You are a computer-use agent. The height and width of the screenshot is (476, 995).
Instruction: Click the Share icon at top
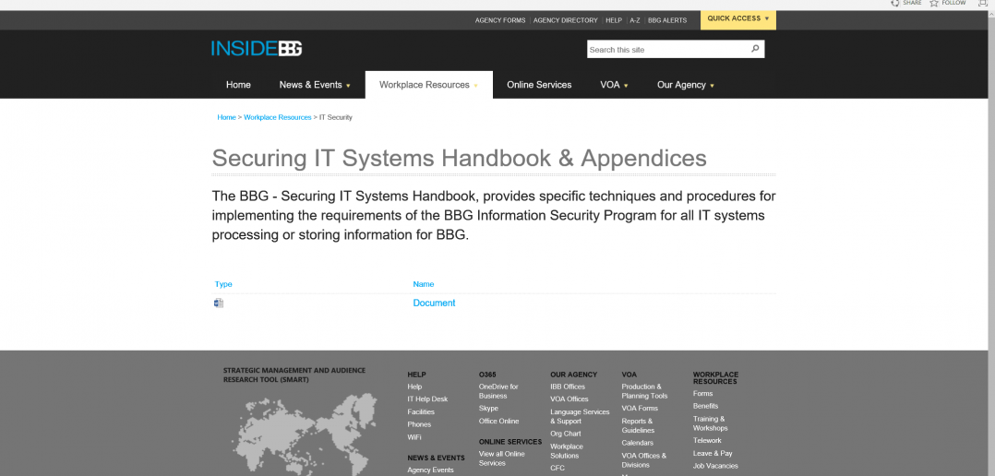point(894,3)
